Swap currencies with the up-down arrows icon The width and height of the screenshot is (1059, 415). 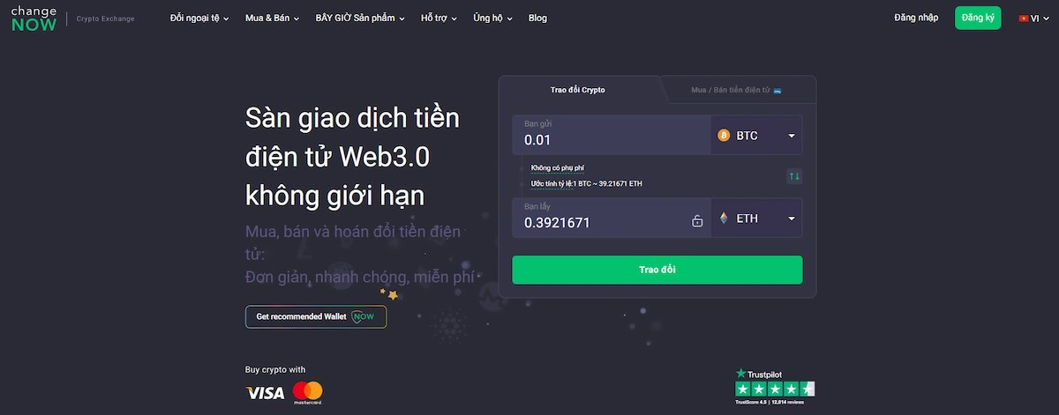794,176
